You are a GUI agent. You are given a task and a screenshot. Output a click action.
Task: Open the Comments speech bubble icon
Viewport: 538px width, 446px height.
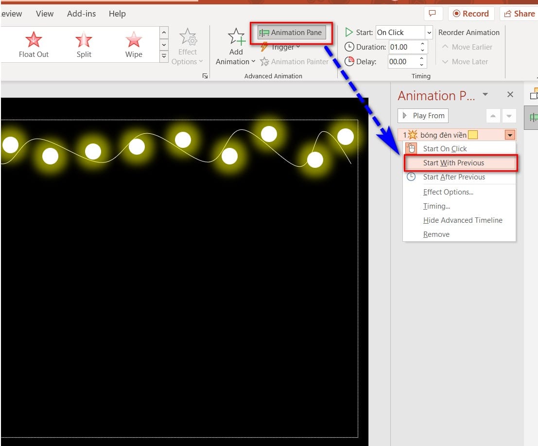point(433,14)
